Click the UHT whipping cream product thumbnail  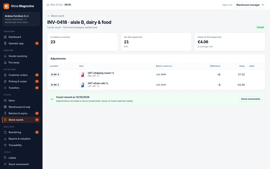click(x=82, y=74)
